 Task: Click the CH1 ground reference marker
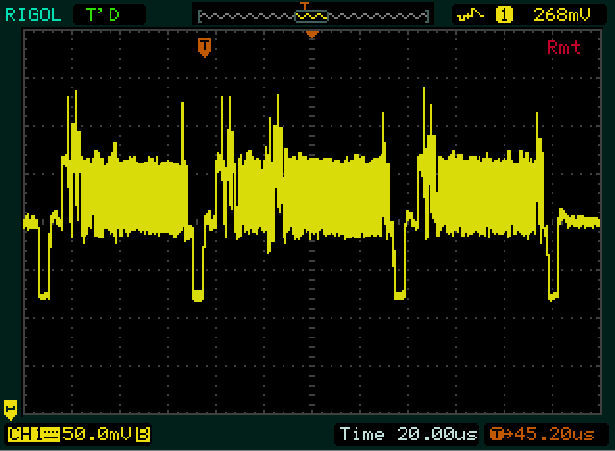tap(11, 408)
